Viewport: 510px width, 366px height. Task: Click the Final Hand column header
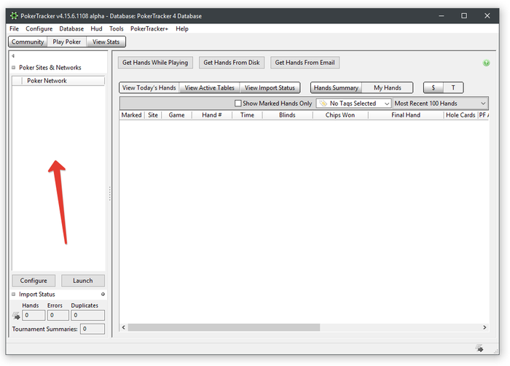click(406, 115)
